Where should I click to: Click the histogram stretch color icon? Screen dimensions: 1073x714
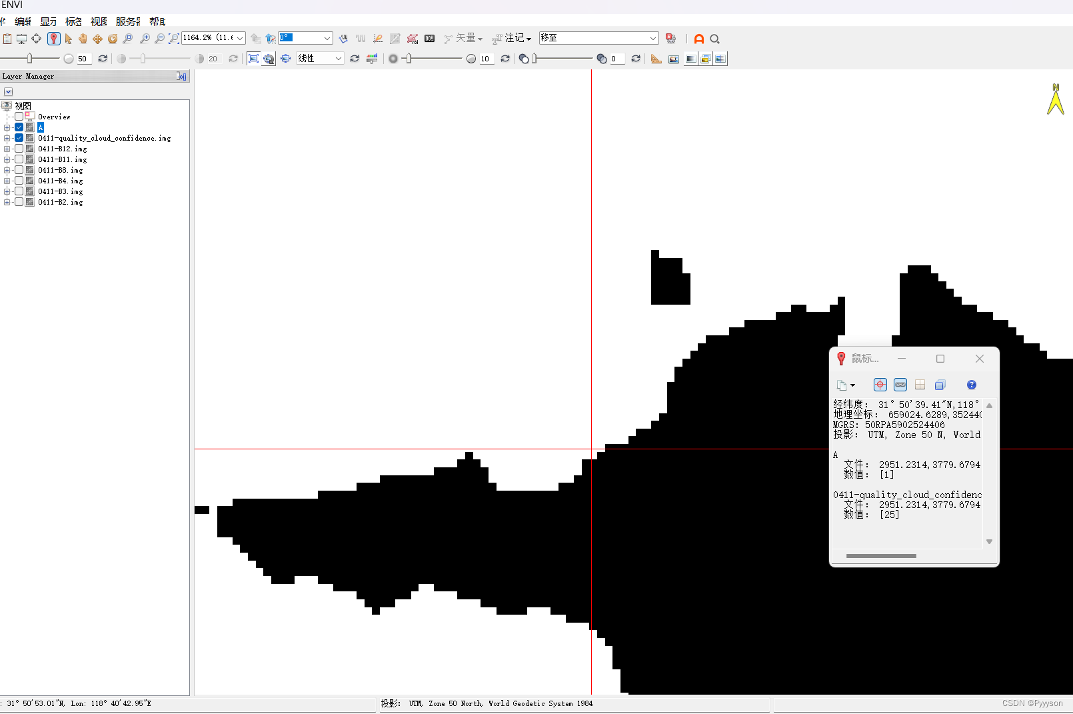click(372, 59)
